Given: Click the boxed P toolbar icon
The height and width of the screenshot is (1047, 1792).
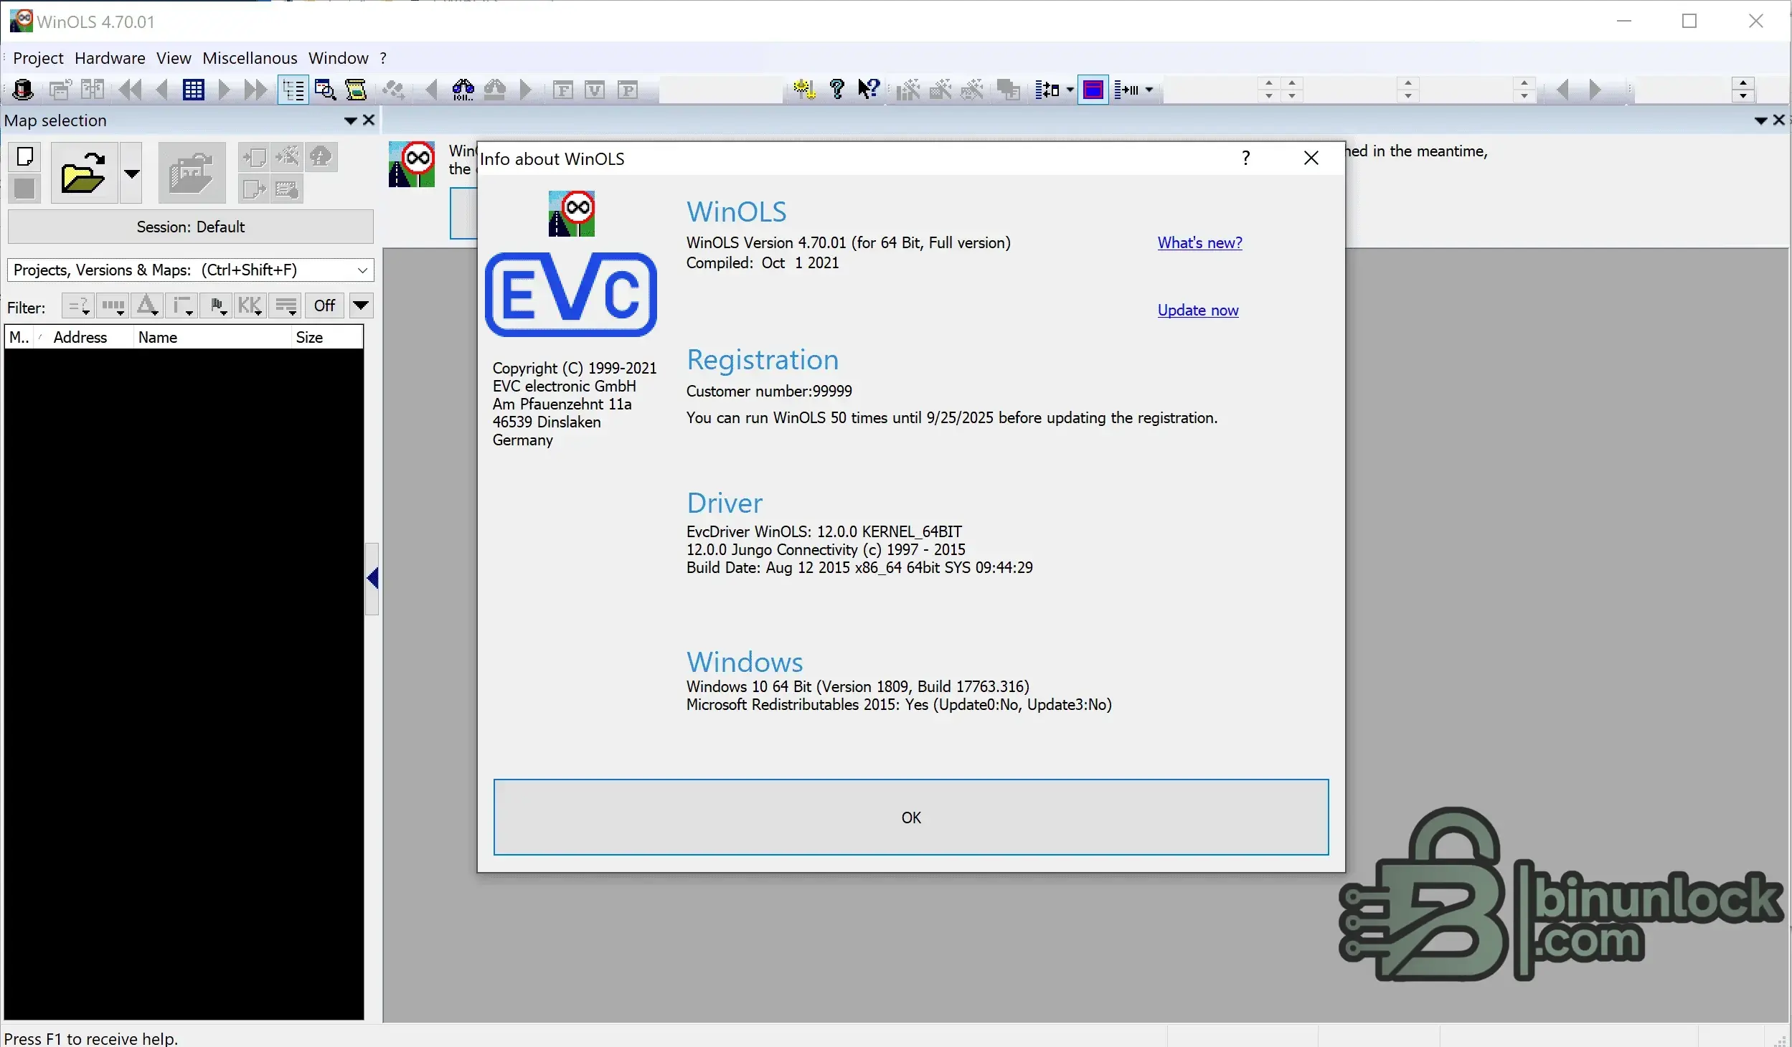Looking at the screenshot, I should tap(628, 90).
